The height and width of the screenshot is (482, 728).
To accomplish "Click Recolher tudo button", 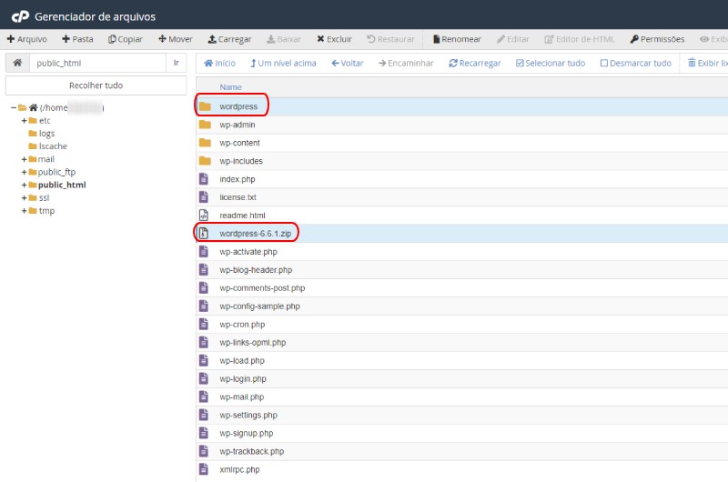I will pos(96,85).
